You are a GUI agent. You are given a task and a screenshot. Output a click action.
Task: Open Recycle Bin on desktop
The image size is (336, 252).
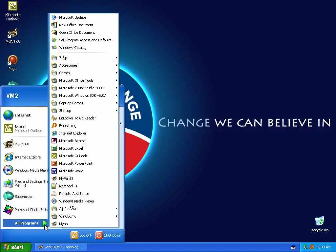pos(320,224)
